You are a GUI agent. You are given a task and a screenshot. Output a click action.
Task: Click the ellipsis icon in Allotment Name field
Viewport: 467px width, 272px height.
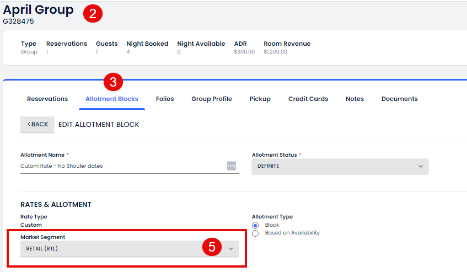[x=231, y=166]
